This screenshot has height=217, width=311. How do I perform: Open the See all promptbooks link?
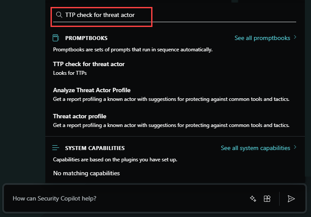pyautogui.click(x=262, y=38)
